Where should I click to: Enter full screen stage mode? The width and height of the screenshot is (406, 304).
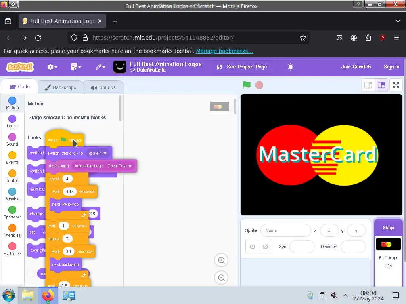(x=396, y=85)
